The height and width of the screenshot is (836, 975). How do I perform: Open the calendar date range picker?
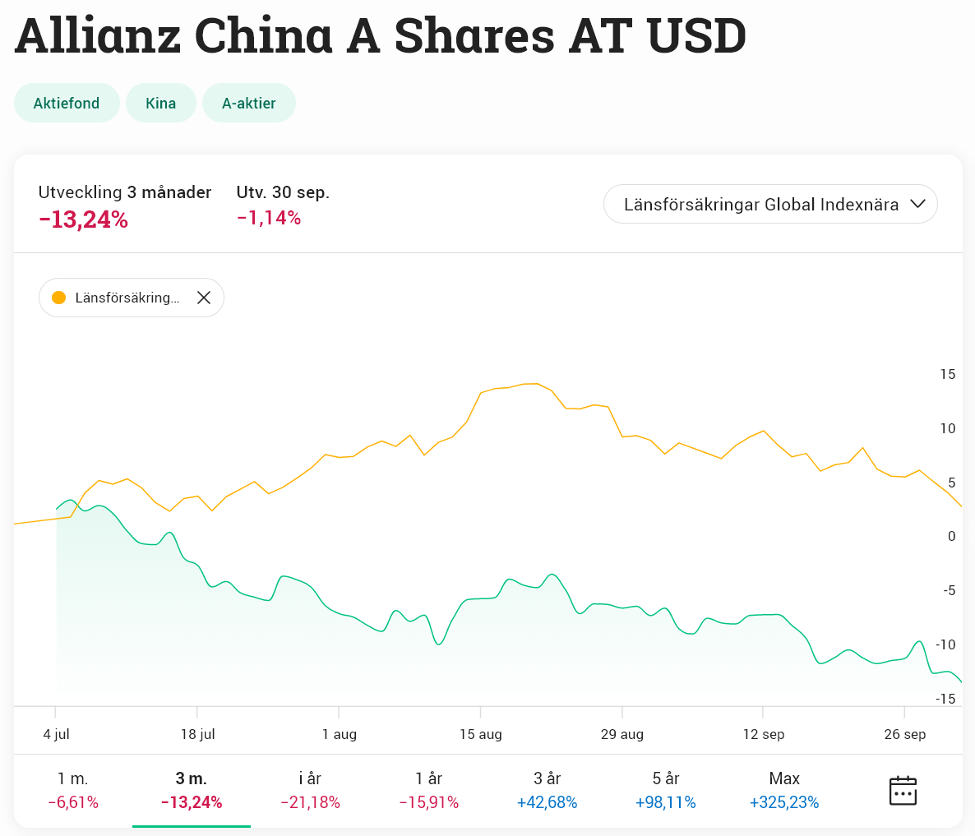pos(903,791)
